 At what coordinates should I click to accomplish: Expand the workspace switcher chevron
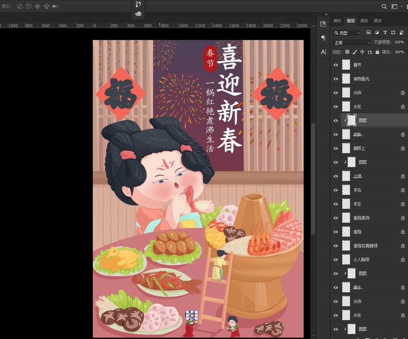point(402,6)
